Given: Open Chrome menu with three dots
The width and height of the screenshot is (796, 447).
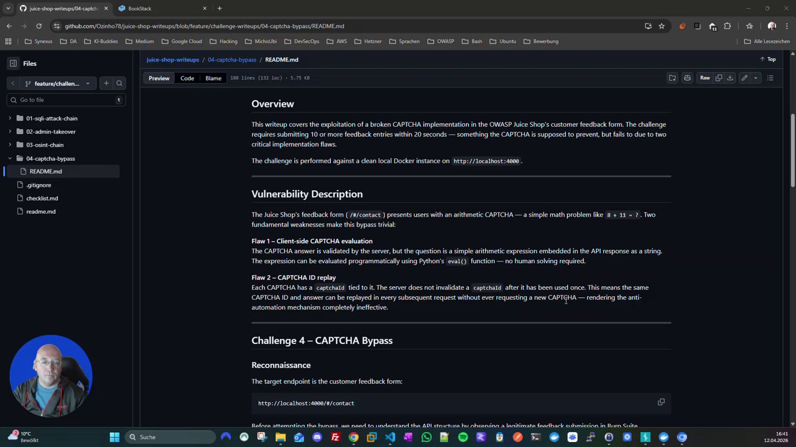Looking at the screenshot, I should [787, 26].
